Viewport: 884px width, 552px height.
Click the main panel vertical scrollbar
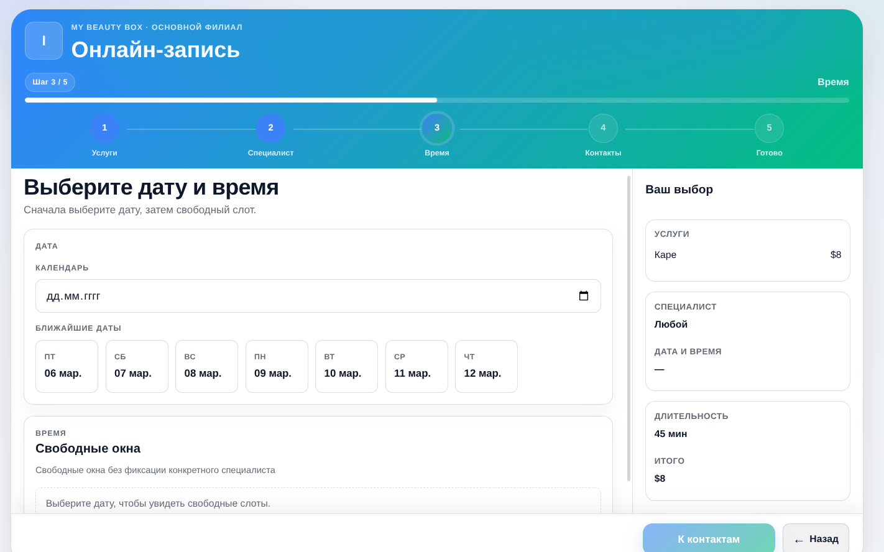[x=628, y=328]
